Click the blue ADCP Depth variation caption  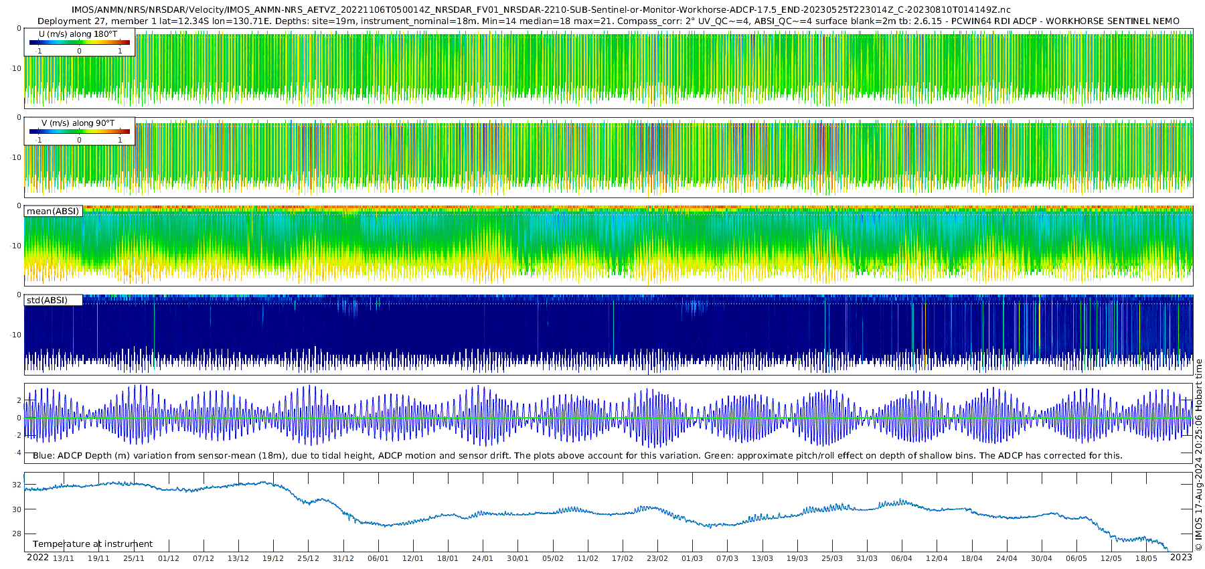click(577, 455)
